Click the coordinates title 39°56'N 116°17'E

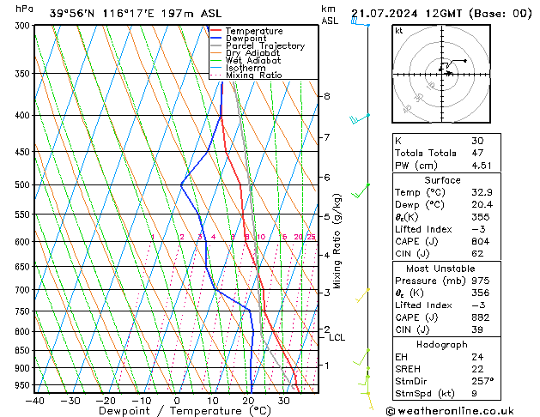click(x=102, y=14)
